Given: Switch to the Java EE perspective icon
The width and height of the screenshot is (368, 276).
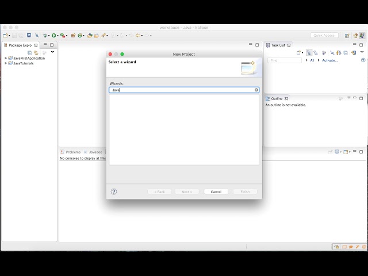Looking at the screenshot, I should 355,36.
